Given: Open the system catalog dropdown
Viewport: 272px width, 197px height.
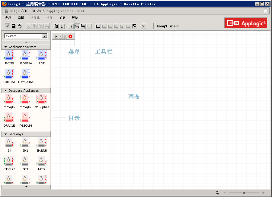Looking at the screenshot, I should tap(45, 36).
